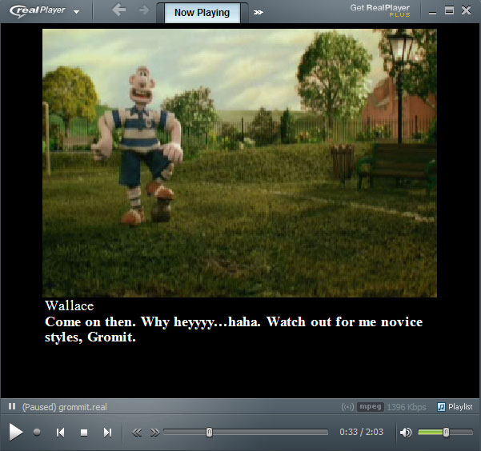481x451 pixels.
Task: Click the volume slider handle
Action: 446,433
